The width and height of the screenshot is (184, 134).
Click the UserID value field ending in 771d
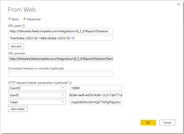coord(96,95)
